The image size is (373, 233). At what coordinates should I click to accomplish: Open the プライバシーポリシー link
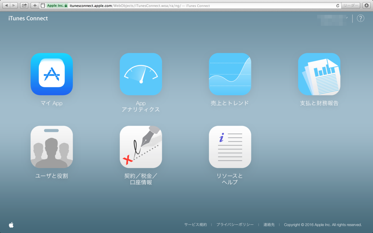235,225
